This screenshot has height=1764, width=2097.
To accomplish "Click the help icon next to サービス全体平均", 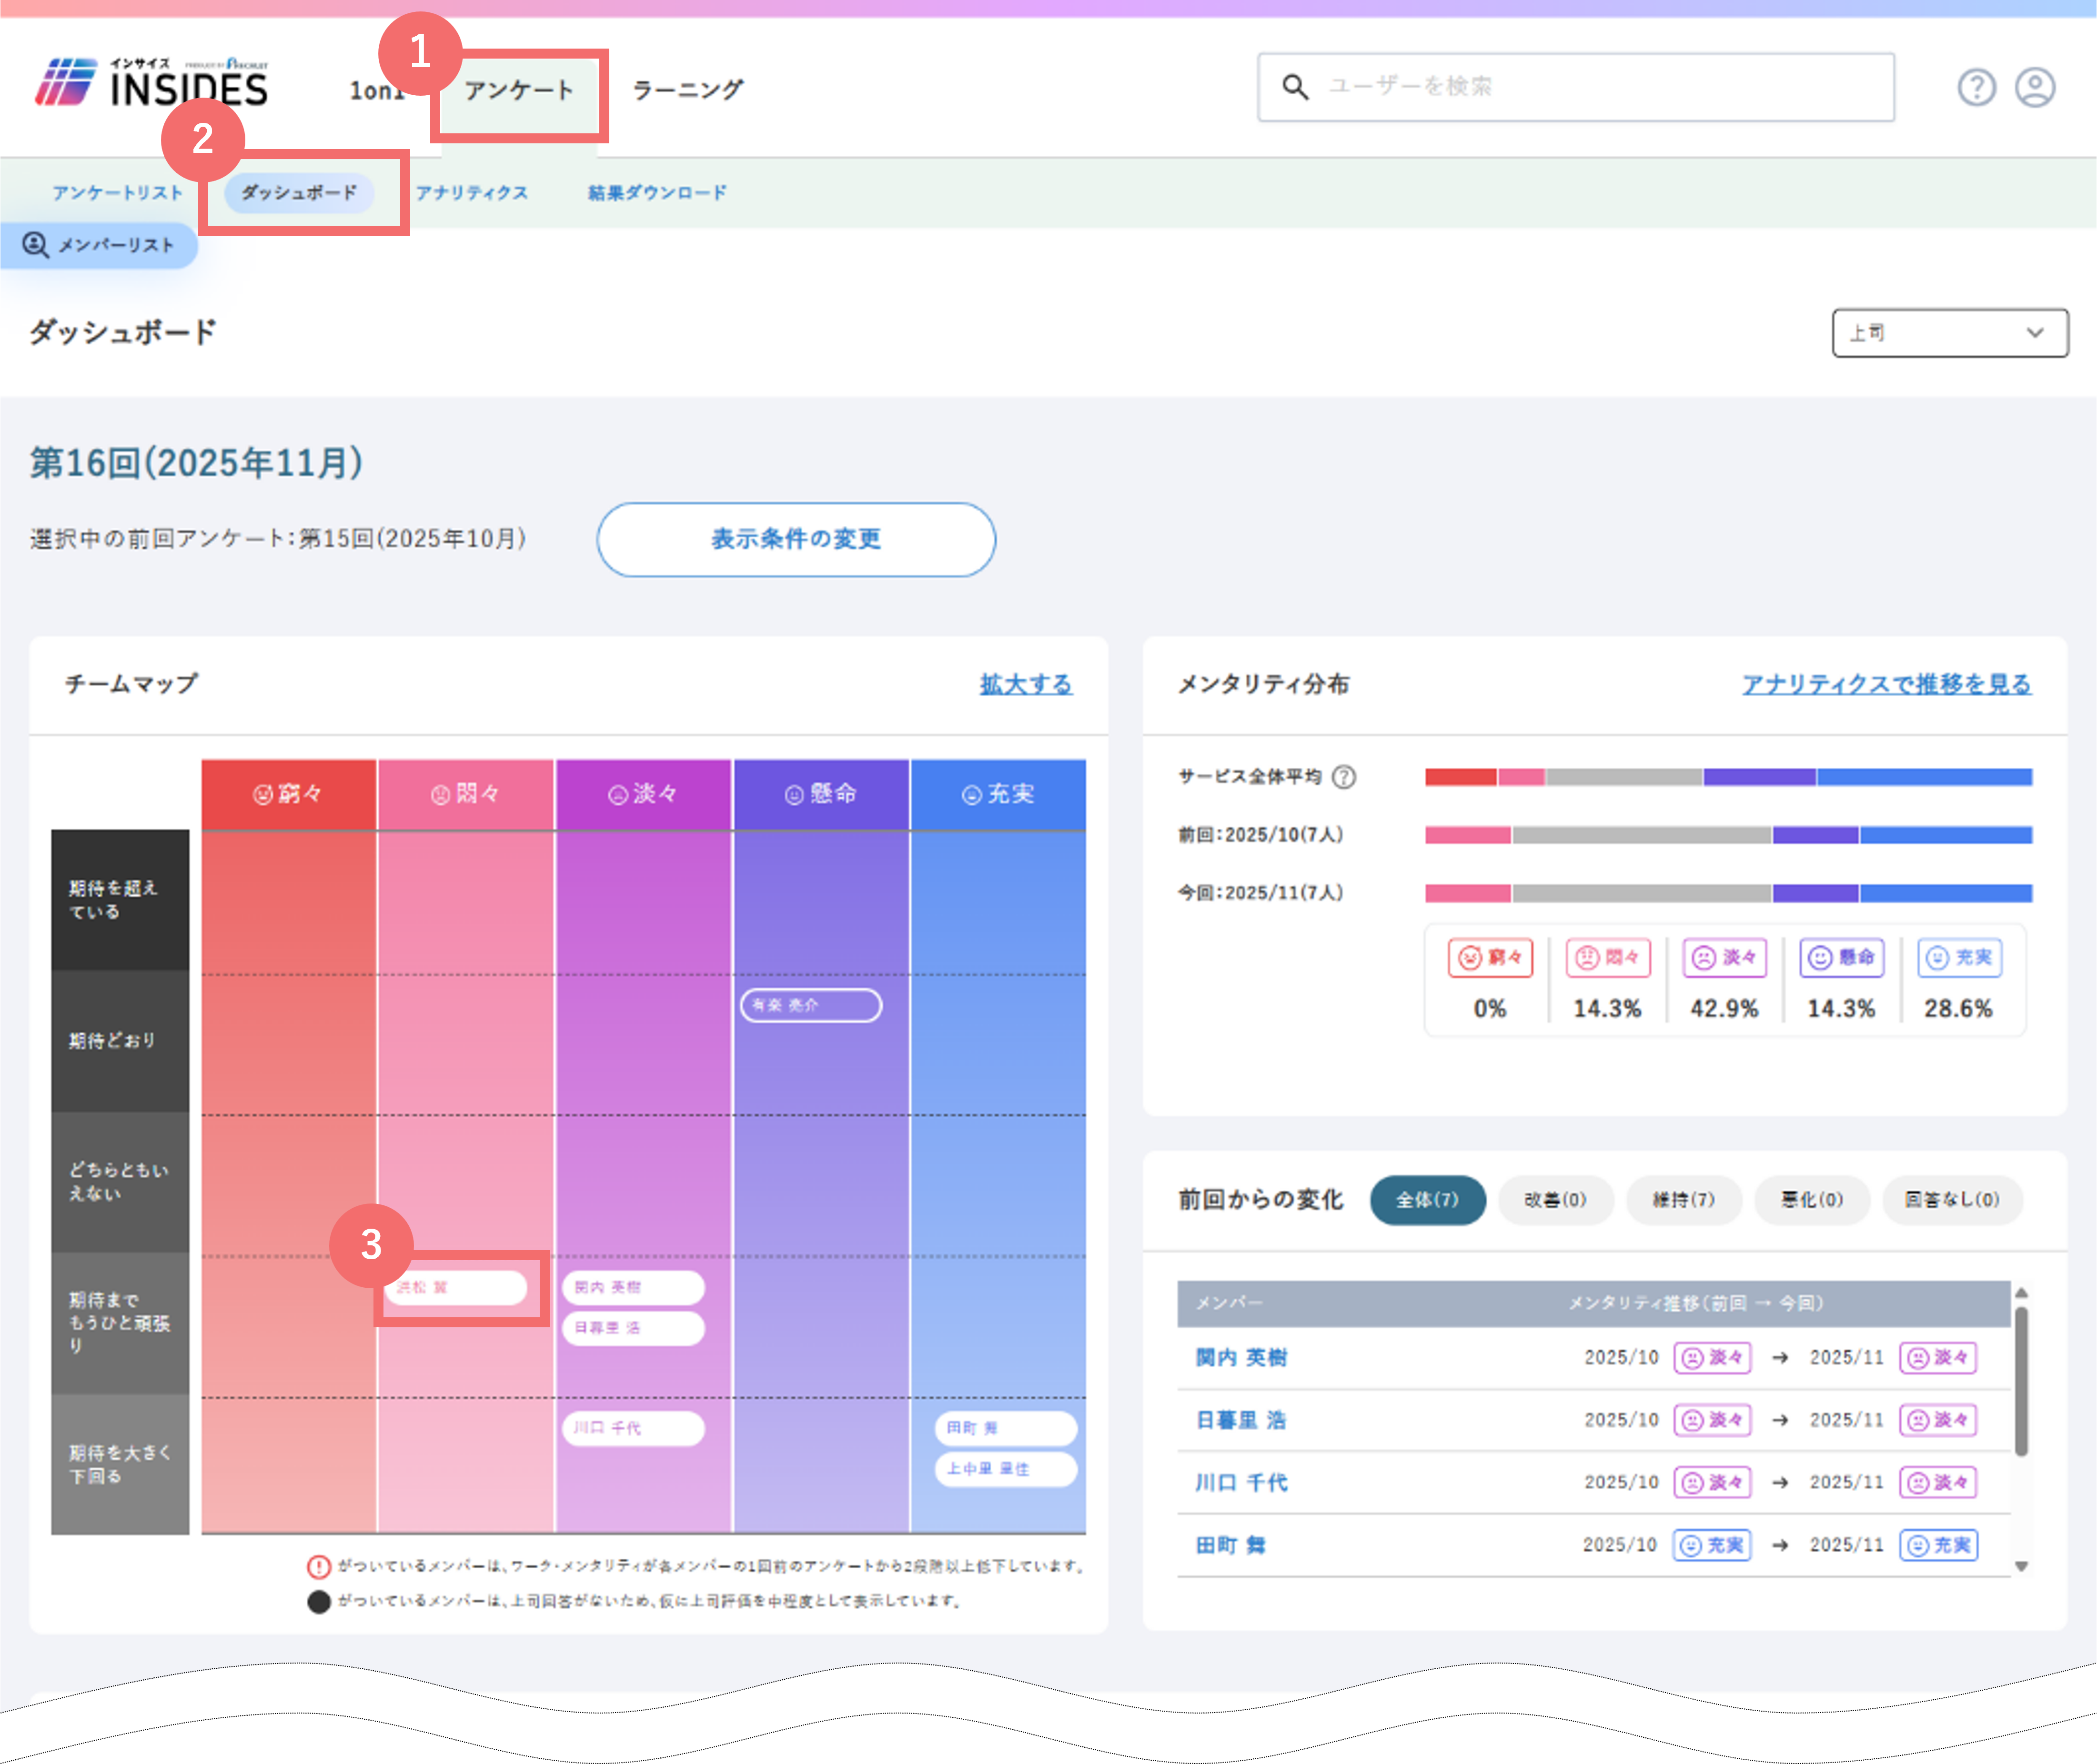I will (x=1344, y=777).
